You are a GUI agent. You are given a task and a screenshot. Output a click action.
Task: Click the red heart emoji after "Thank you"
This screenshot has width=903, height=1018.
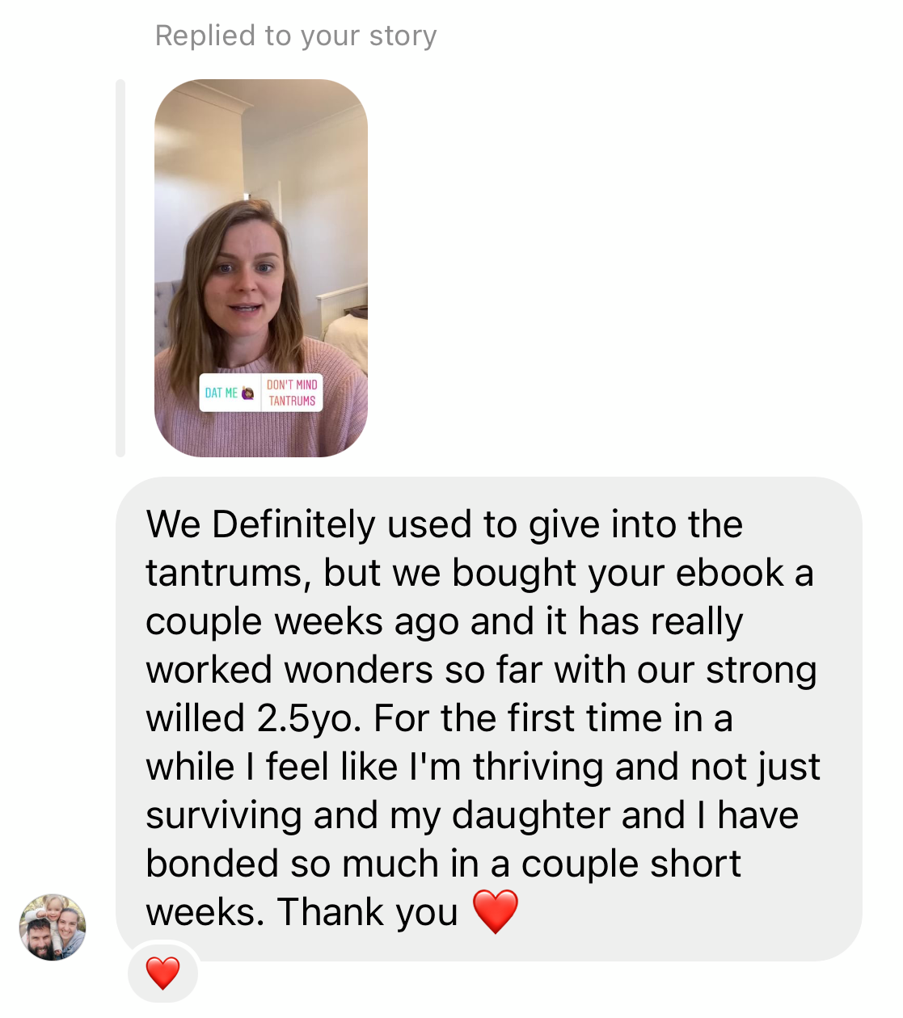[495, 911]
